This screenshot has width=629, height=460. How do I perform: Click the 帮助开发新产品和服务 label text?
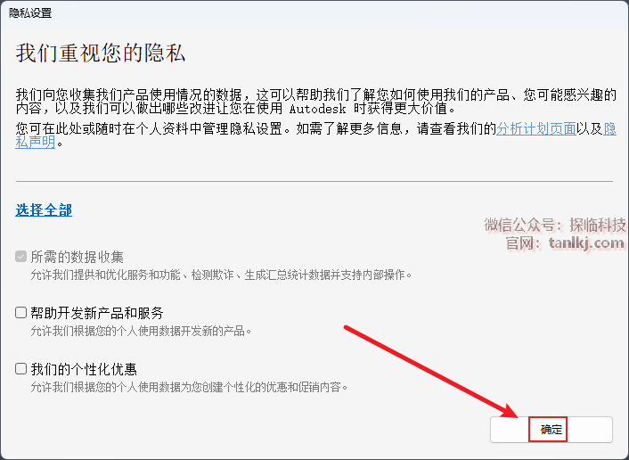click(97, 313)
